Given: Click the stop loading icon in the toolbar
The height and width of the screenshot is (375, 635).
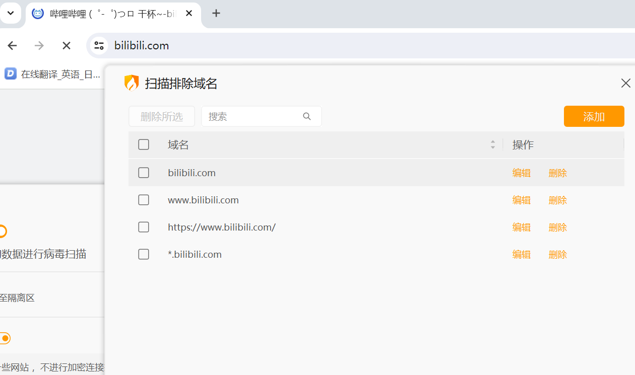Looking at the screenshot, I should click(x=66, y=45).
